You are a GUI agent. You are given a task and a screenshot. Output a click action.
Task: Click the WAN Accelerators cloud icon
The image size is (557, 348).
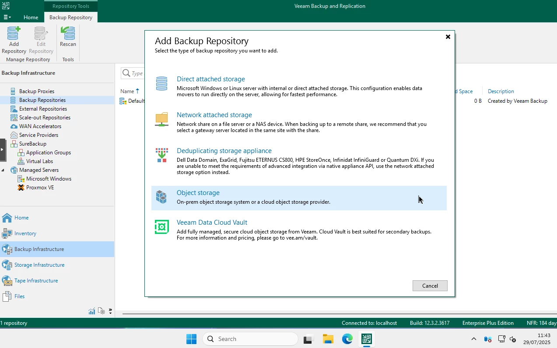14,126
